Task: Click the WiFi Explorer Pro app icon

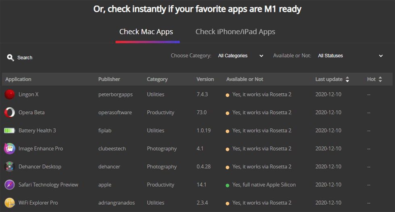Action: pos(10,203)
